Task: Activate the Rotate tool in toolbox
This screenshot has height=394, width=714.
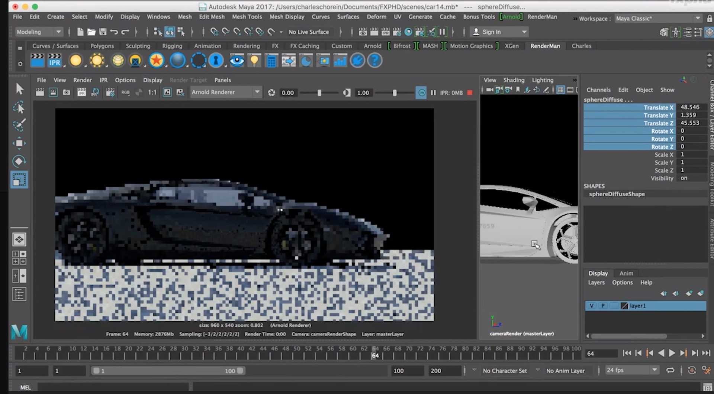Action: point(19,161)
